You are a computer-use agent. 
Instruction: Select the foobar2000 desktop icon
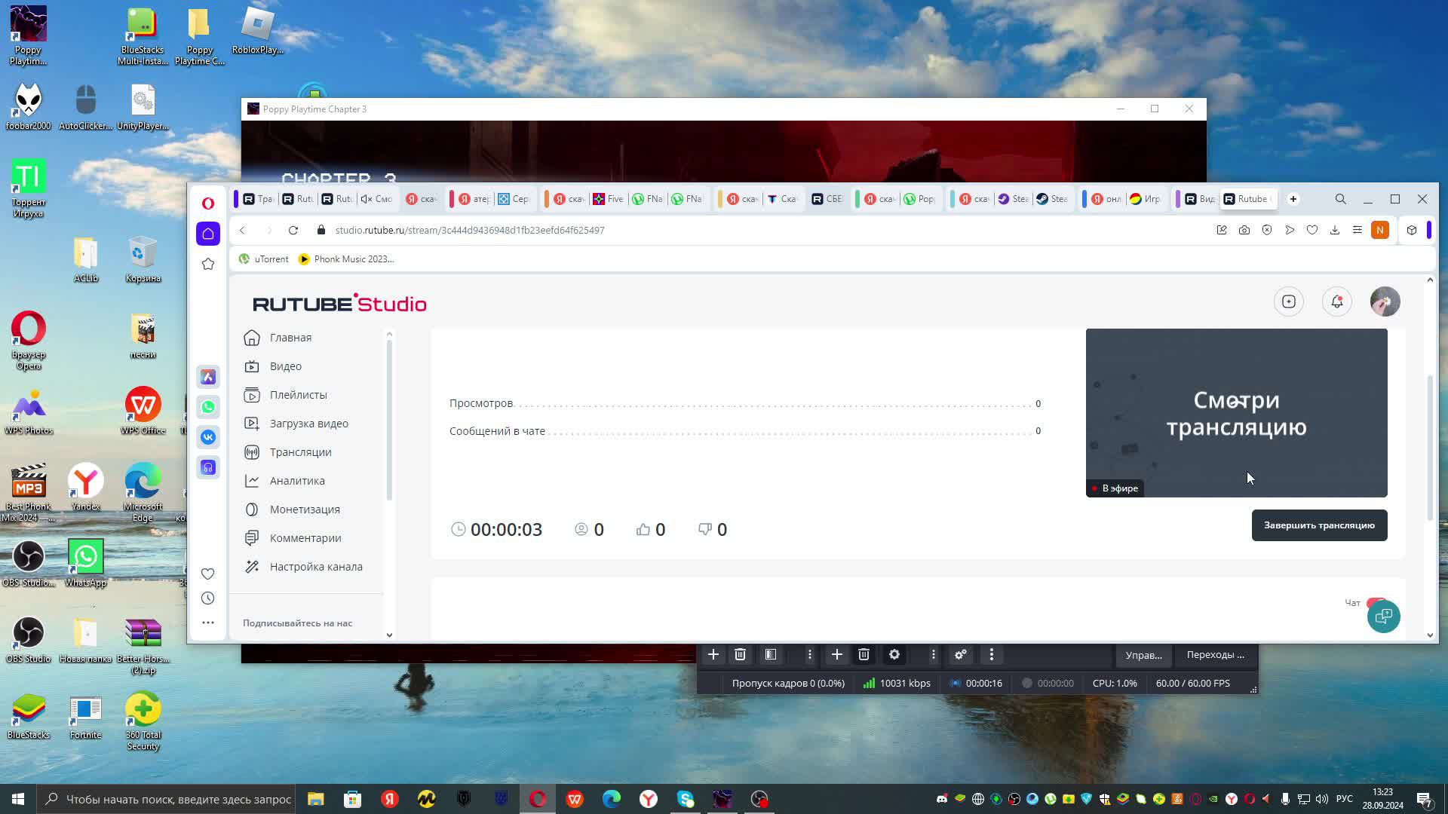[x=29, y=107]
